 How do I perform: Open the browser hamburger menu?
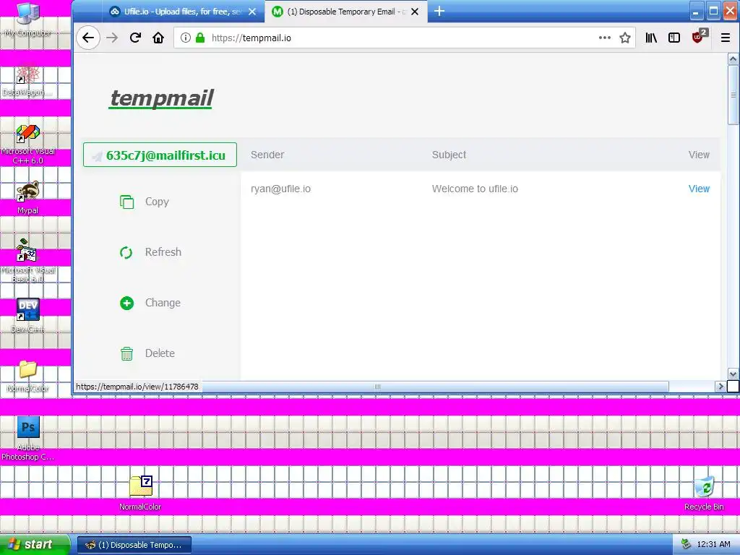coord(726,38)
